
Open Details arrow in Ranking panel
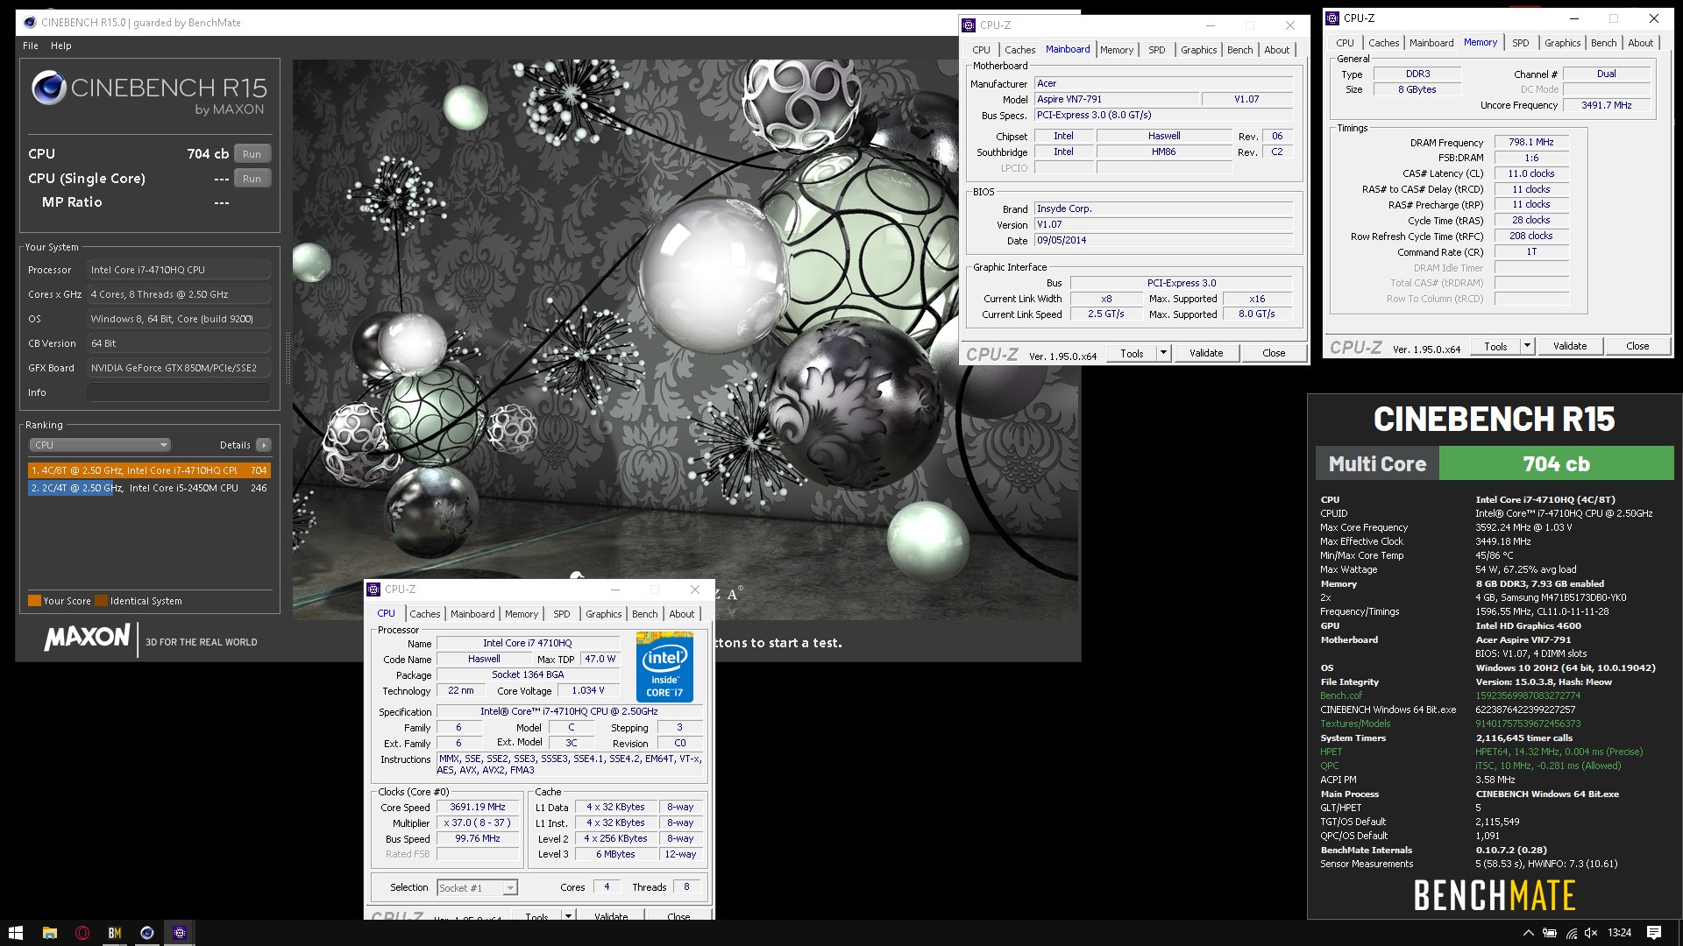pos(264,445)
